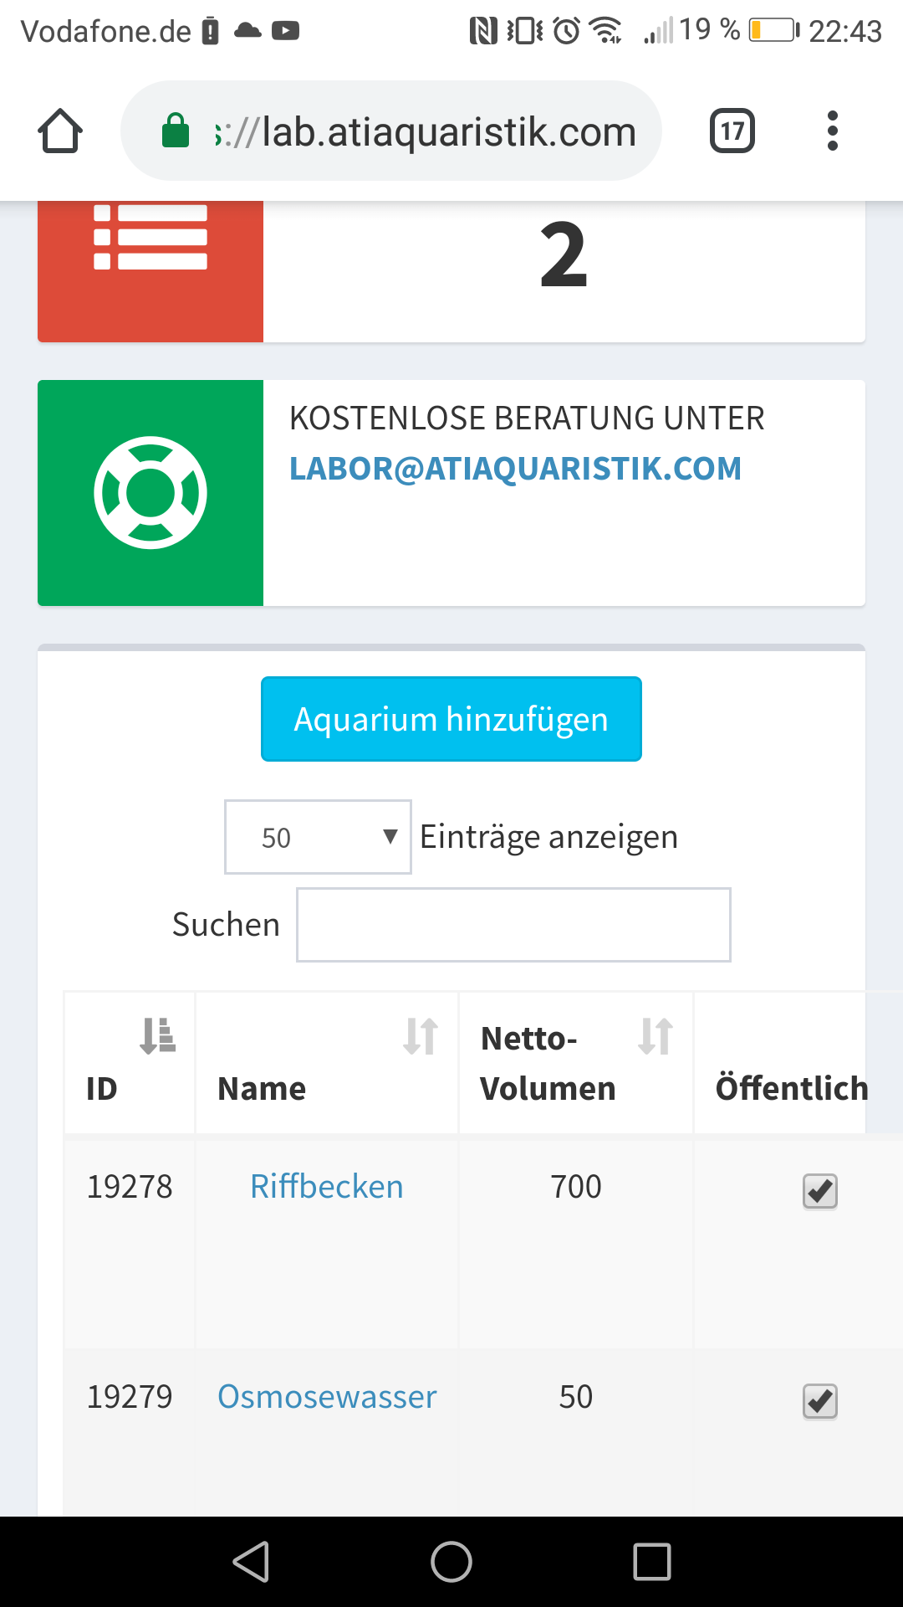Focus the Suchen search field
The image size is (903, 1607).
[513, 925]
